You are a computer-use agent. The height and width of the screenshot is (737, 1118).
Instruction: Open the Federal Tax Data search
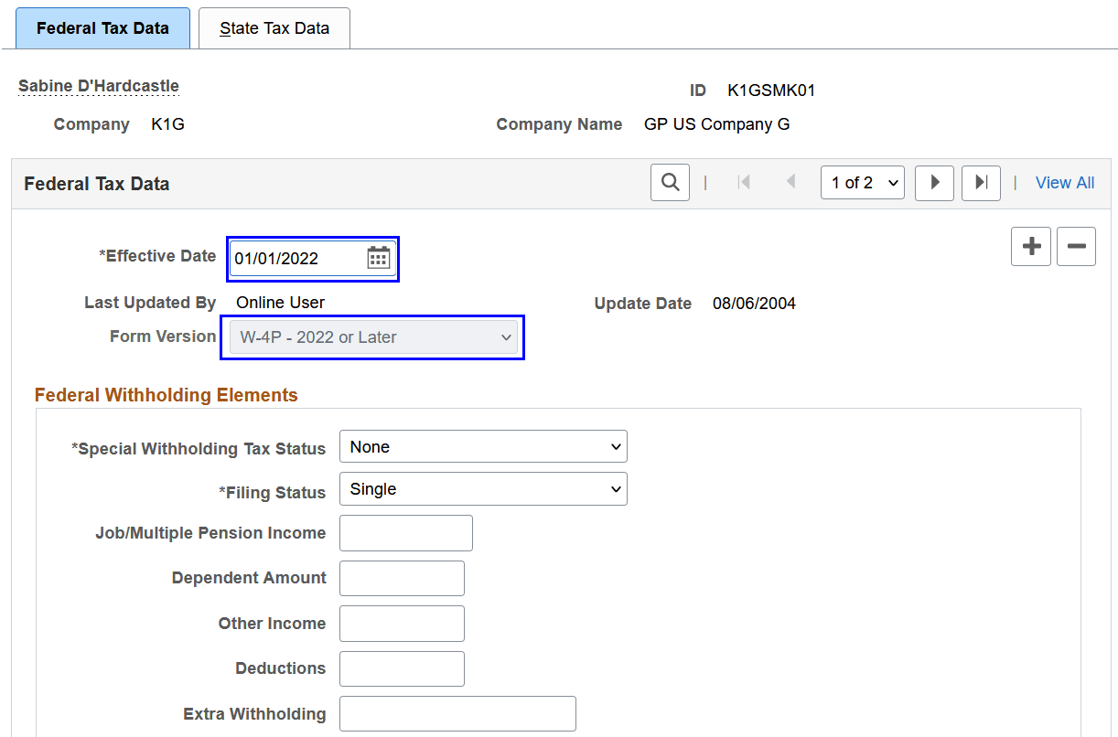pos(669,182)
